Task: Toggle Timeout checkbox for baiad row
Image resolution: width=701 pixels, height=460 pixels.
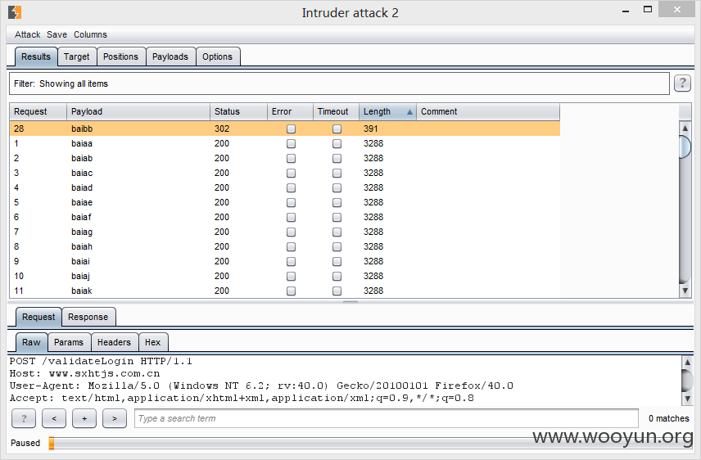Action: click(337, 187)
